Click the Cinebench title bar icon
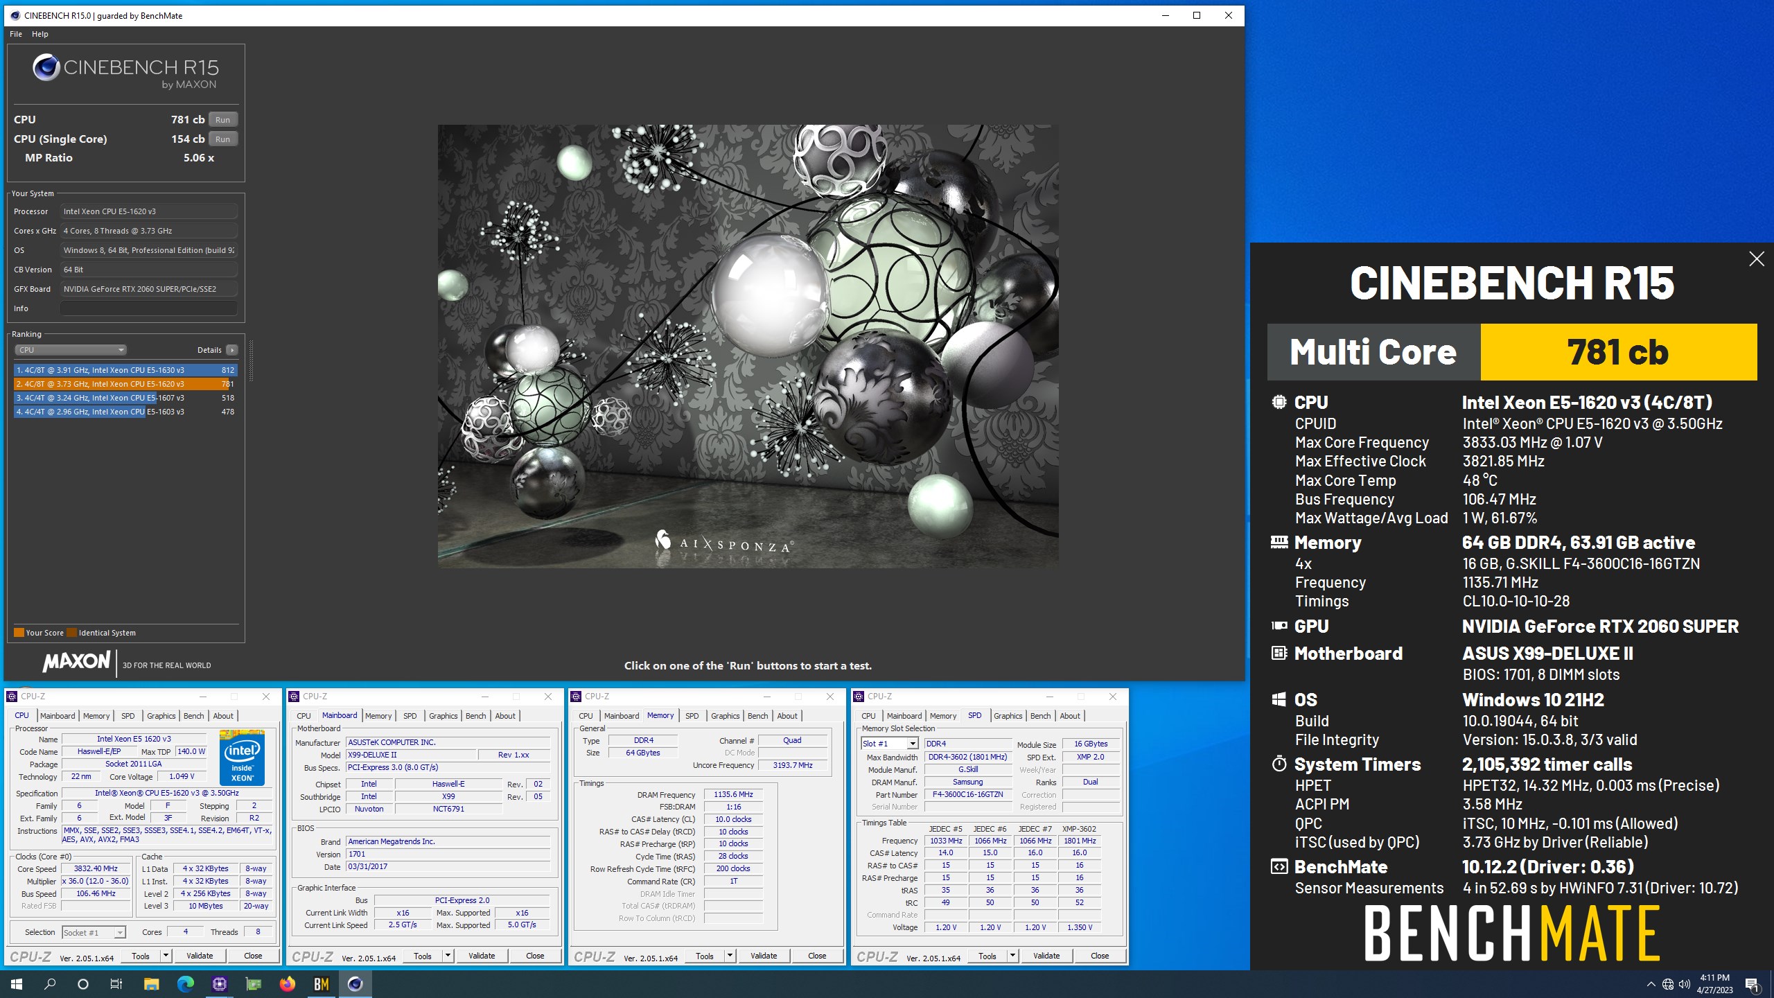 pyautogui.click(x=15, y=15)
